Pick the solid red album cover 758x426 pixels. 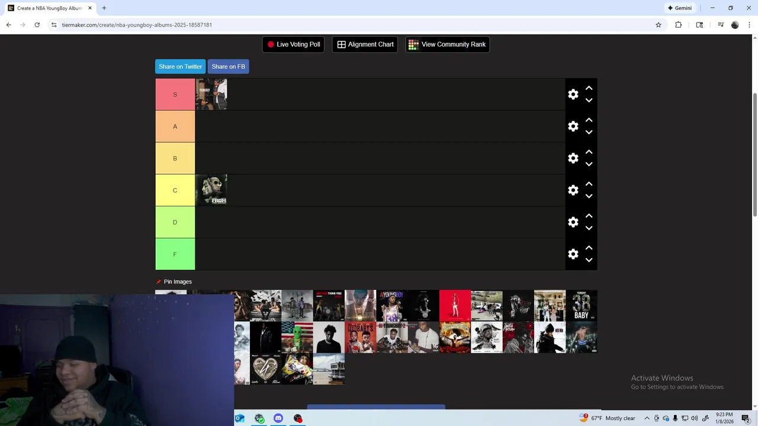coord(455,305)
